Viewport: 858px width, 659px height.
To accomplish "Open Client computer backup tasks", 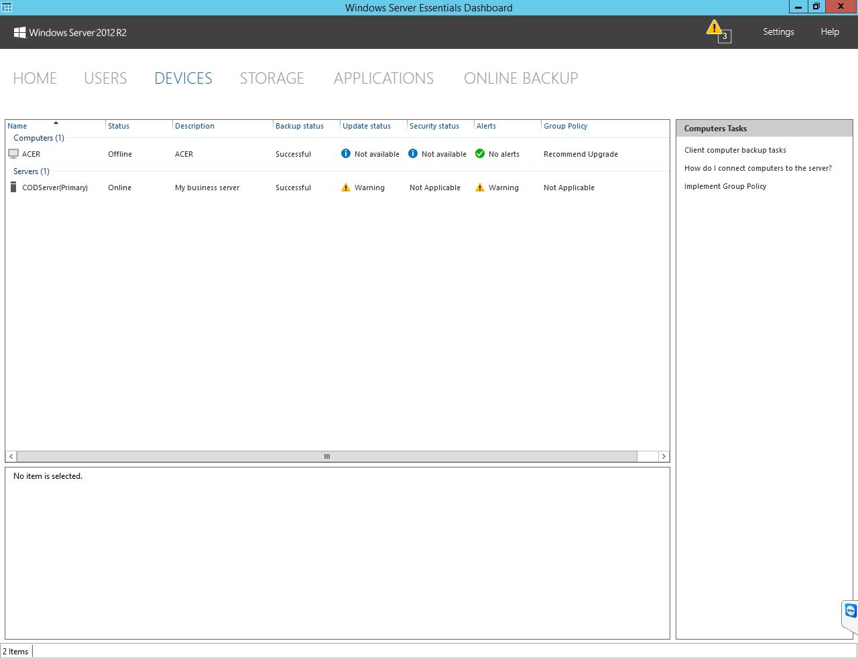I will point(735,150).
